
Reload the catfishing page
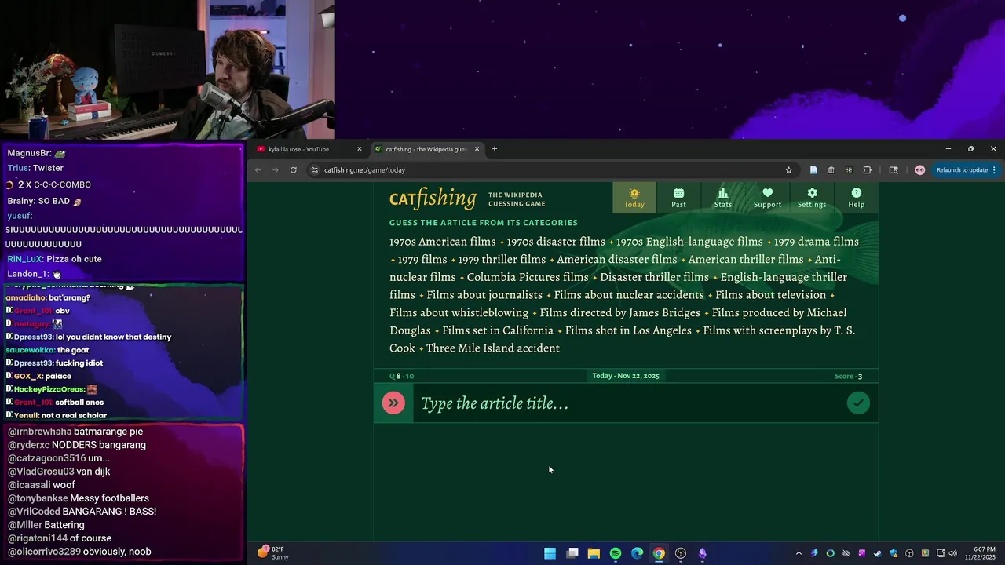coord(294,169)
